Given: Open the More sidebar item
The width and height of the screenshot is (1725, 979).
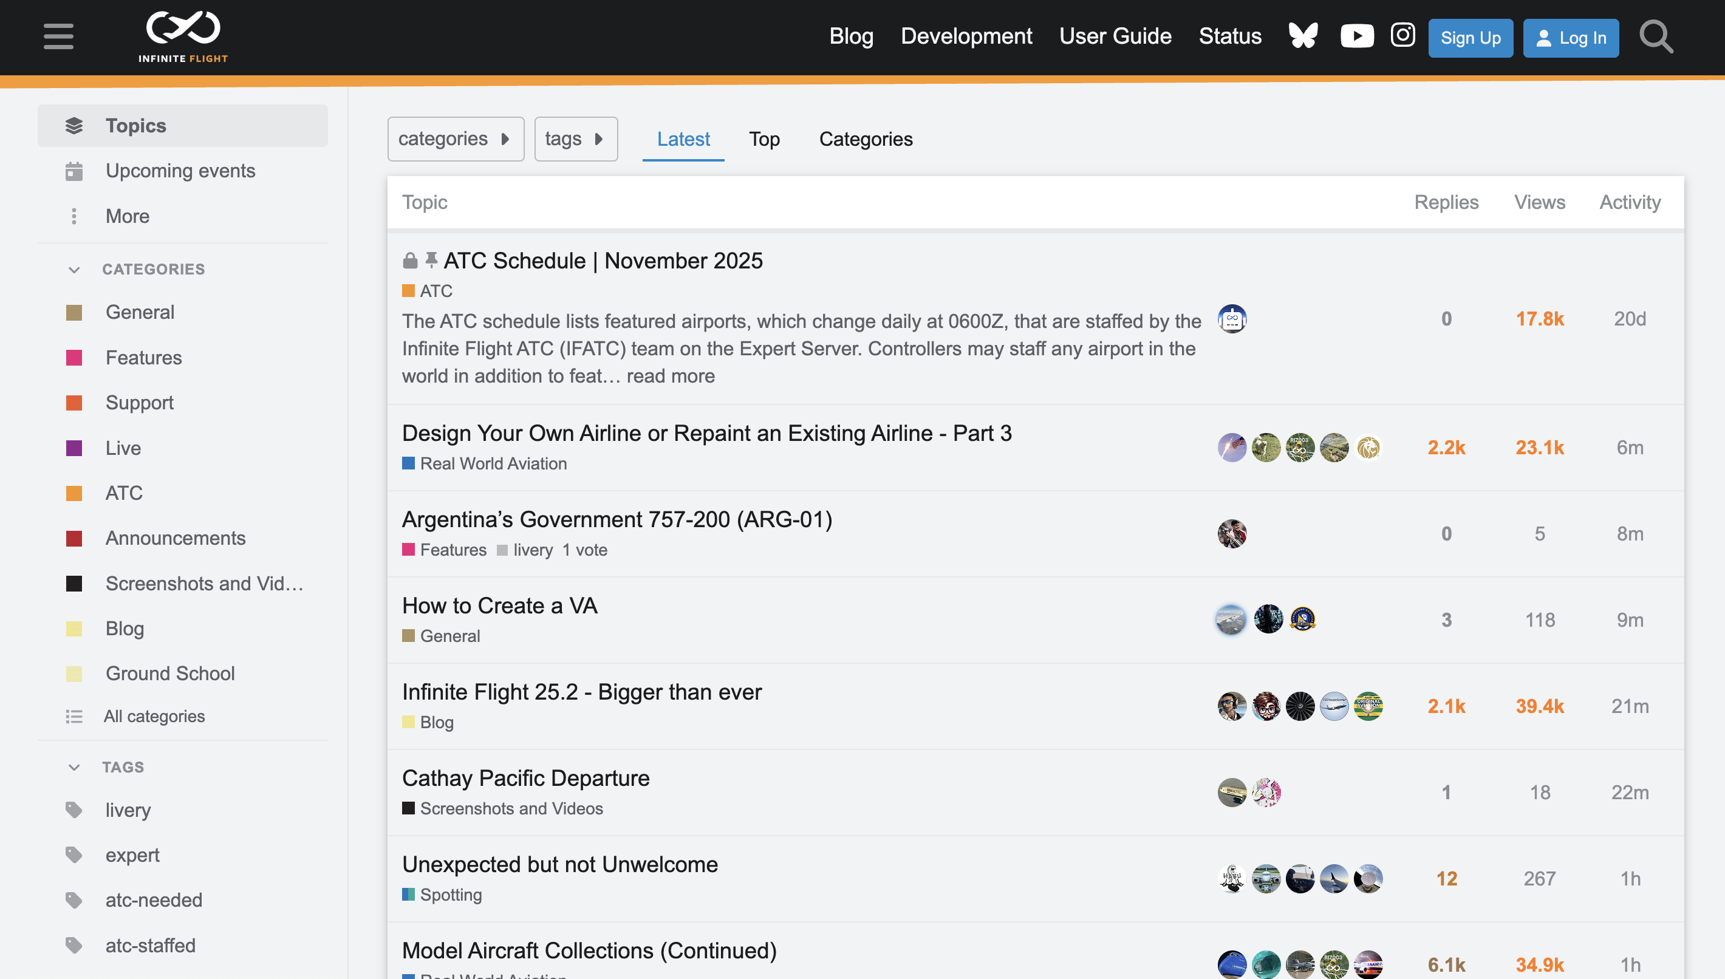Looking at the screenshot, I should (x=126, y=216).
